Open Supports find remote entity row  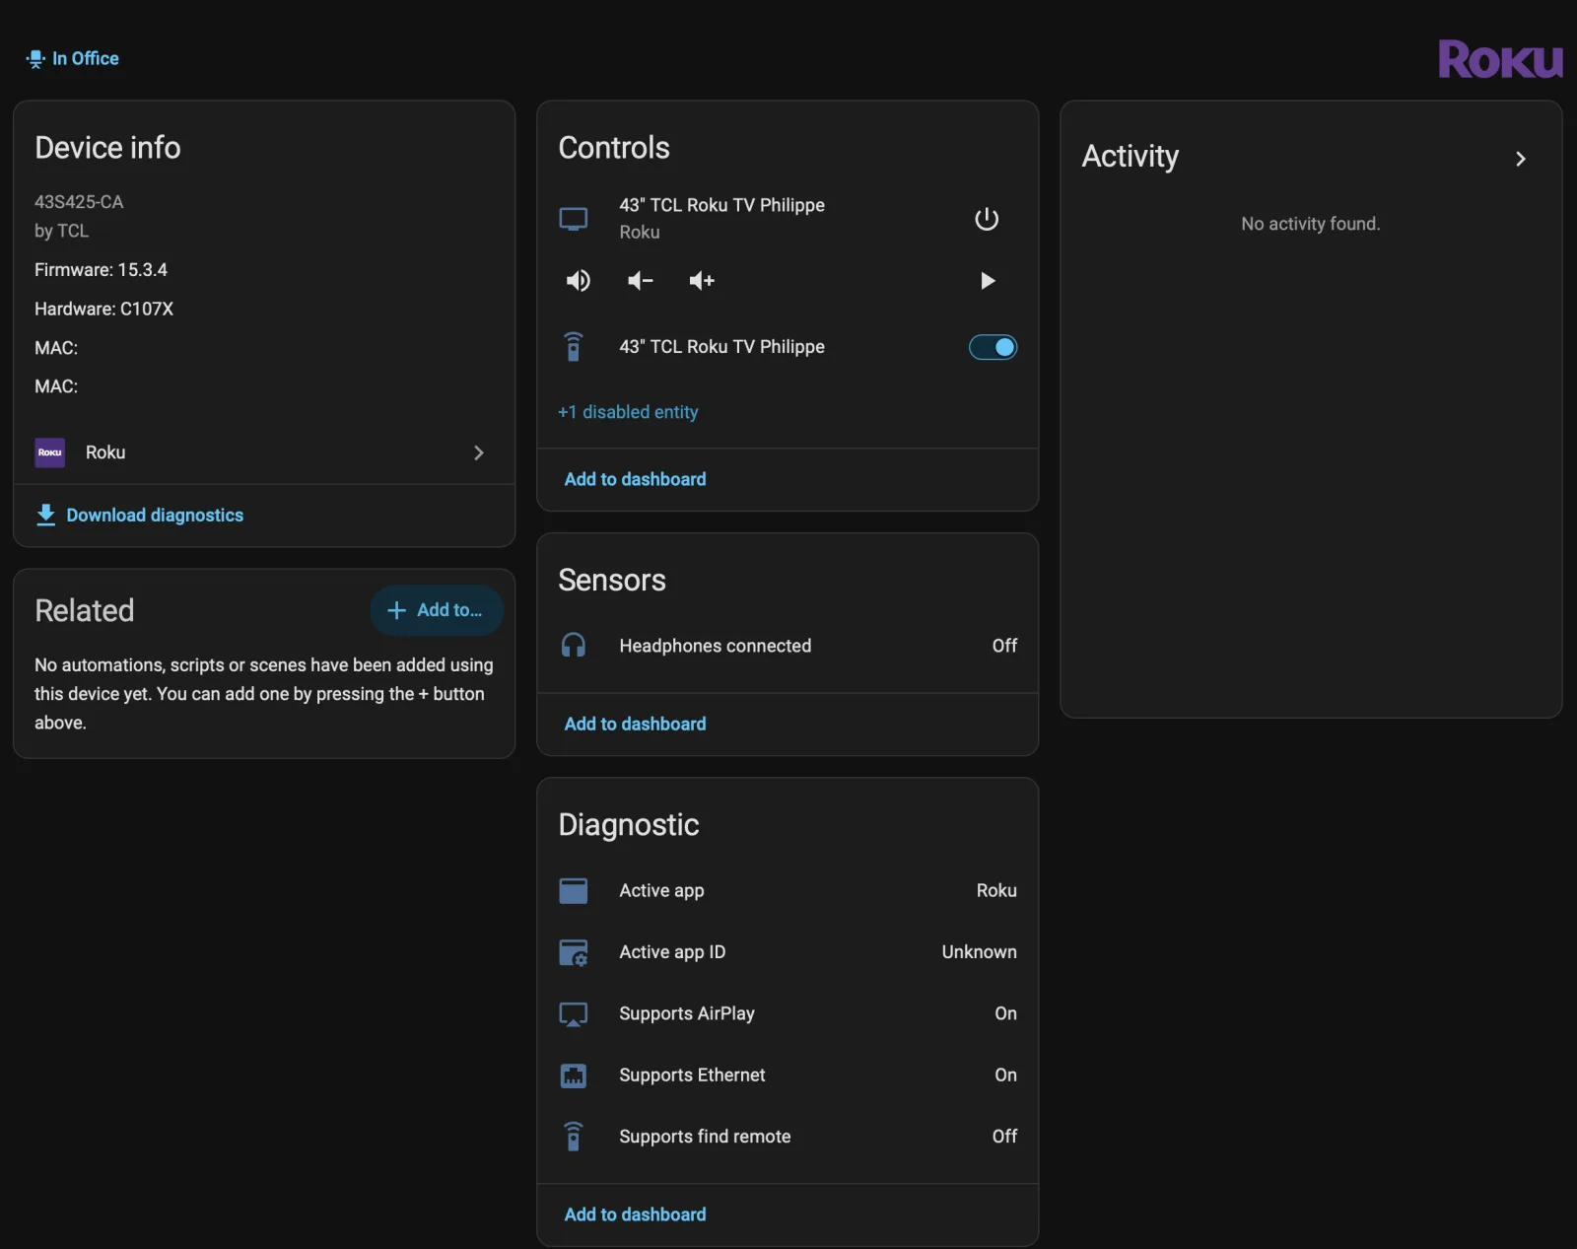[x=788, y=1137]
